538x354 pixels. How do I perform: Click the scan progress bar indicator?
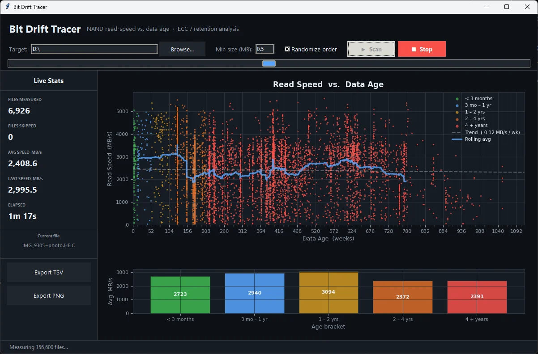pos(269,63)
